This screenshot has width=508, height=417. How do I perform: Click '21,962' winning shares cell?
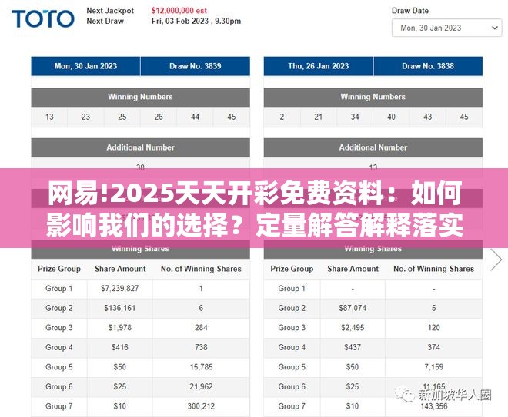click(201, 386)
